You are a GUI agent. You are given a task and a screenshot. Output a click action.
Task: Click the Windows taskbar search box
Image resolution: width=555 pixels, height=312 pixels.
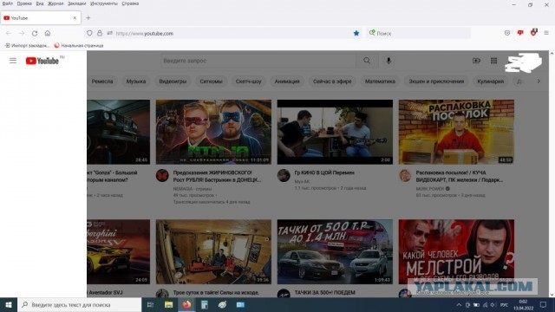click(x=80, y=304)
